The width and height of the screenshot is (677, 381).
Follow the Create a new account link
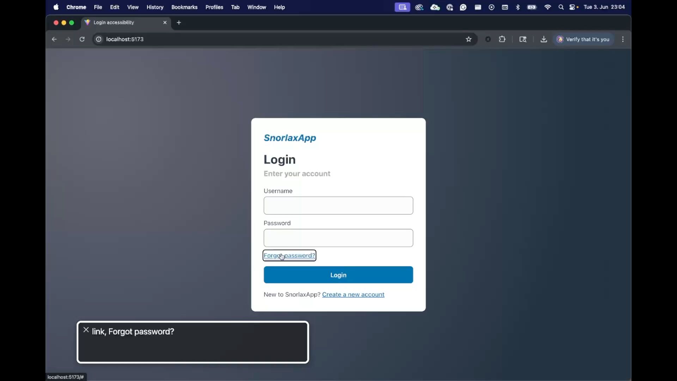[x=353, y=295]
